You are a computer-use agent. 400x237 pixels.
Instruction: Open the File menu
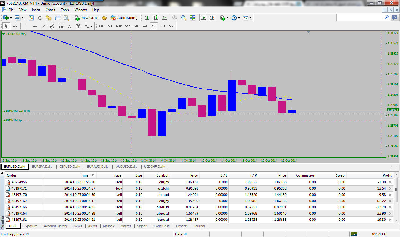[11, 10]
